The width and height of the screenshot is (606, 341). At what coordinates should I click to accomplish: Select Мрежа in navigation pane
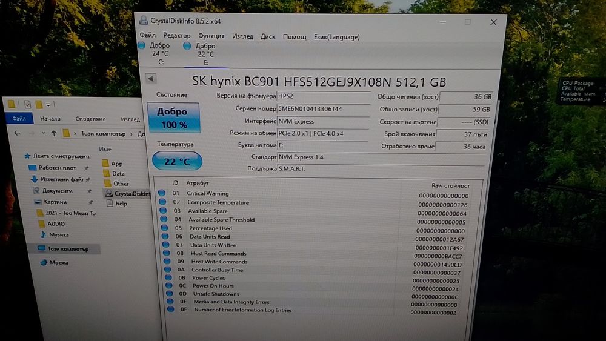55,263
